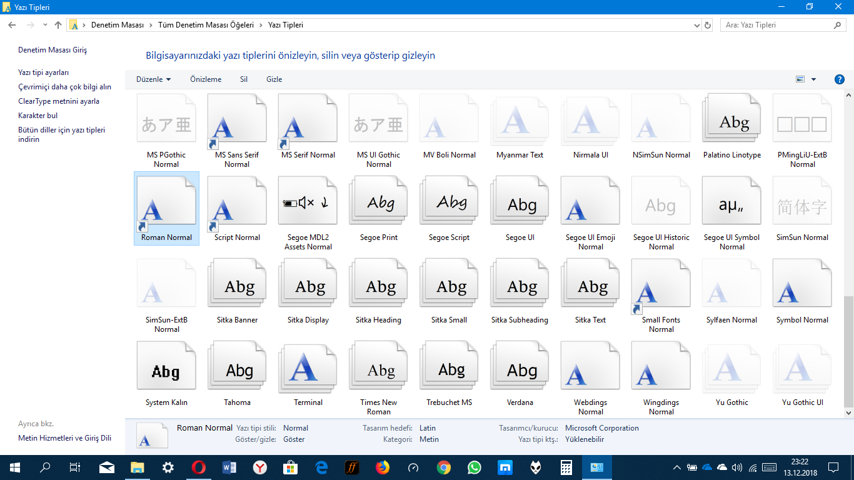Open Metin Hizmetleri ve Giriş Dili link
Viewport: 854px width, 480px height.
coord(65,438)
